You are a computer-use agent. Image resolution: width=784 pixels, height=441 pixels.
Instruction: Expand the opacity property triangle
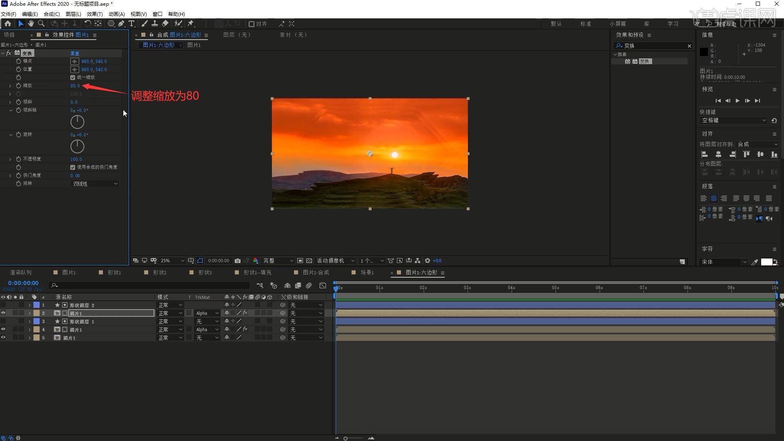pos(10,159)
